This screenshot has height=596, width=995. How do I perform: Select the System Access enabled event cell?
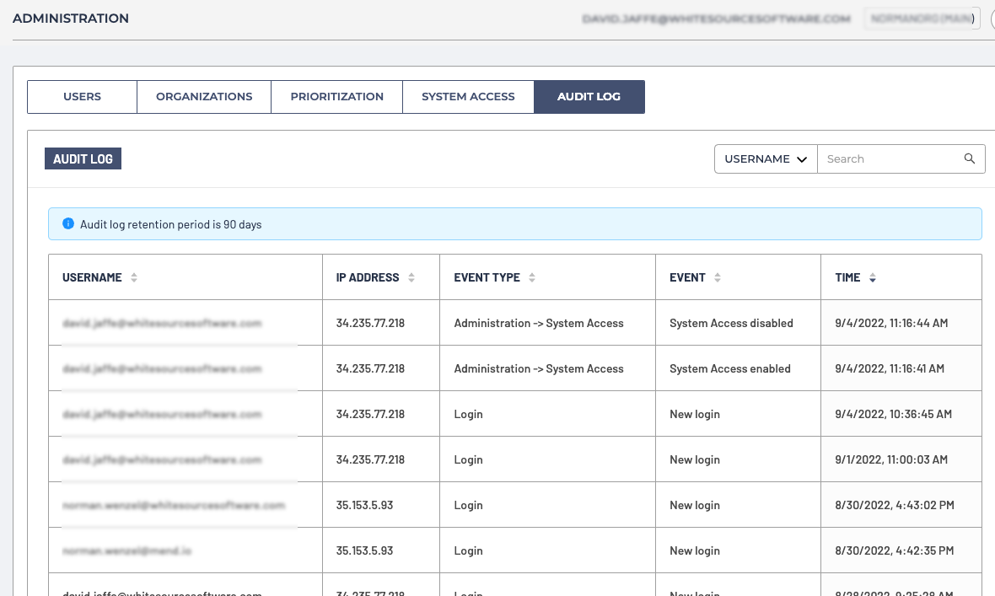(x=729, y=368)
